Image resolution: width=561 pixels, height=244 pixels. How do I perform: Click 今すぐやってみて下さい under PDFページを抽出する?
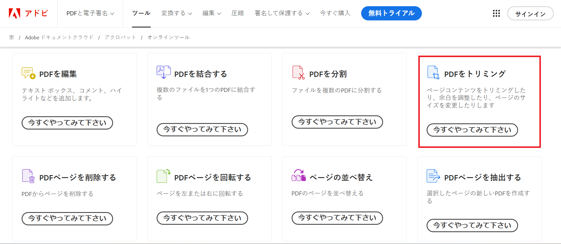tap(472, 226)
